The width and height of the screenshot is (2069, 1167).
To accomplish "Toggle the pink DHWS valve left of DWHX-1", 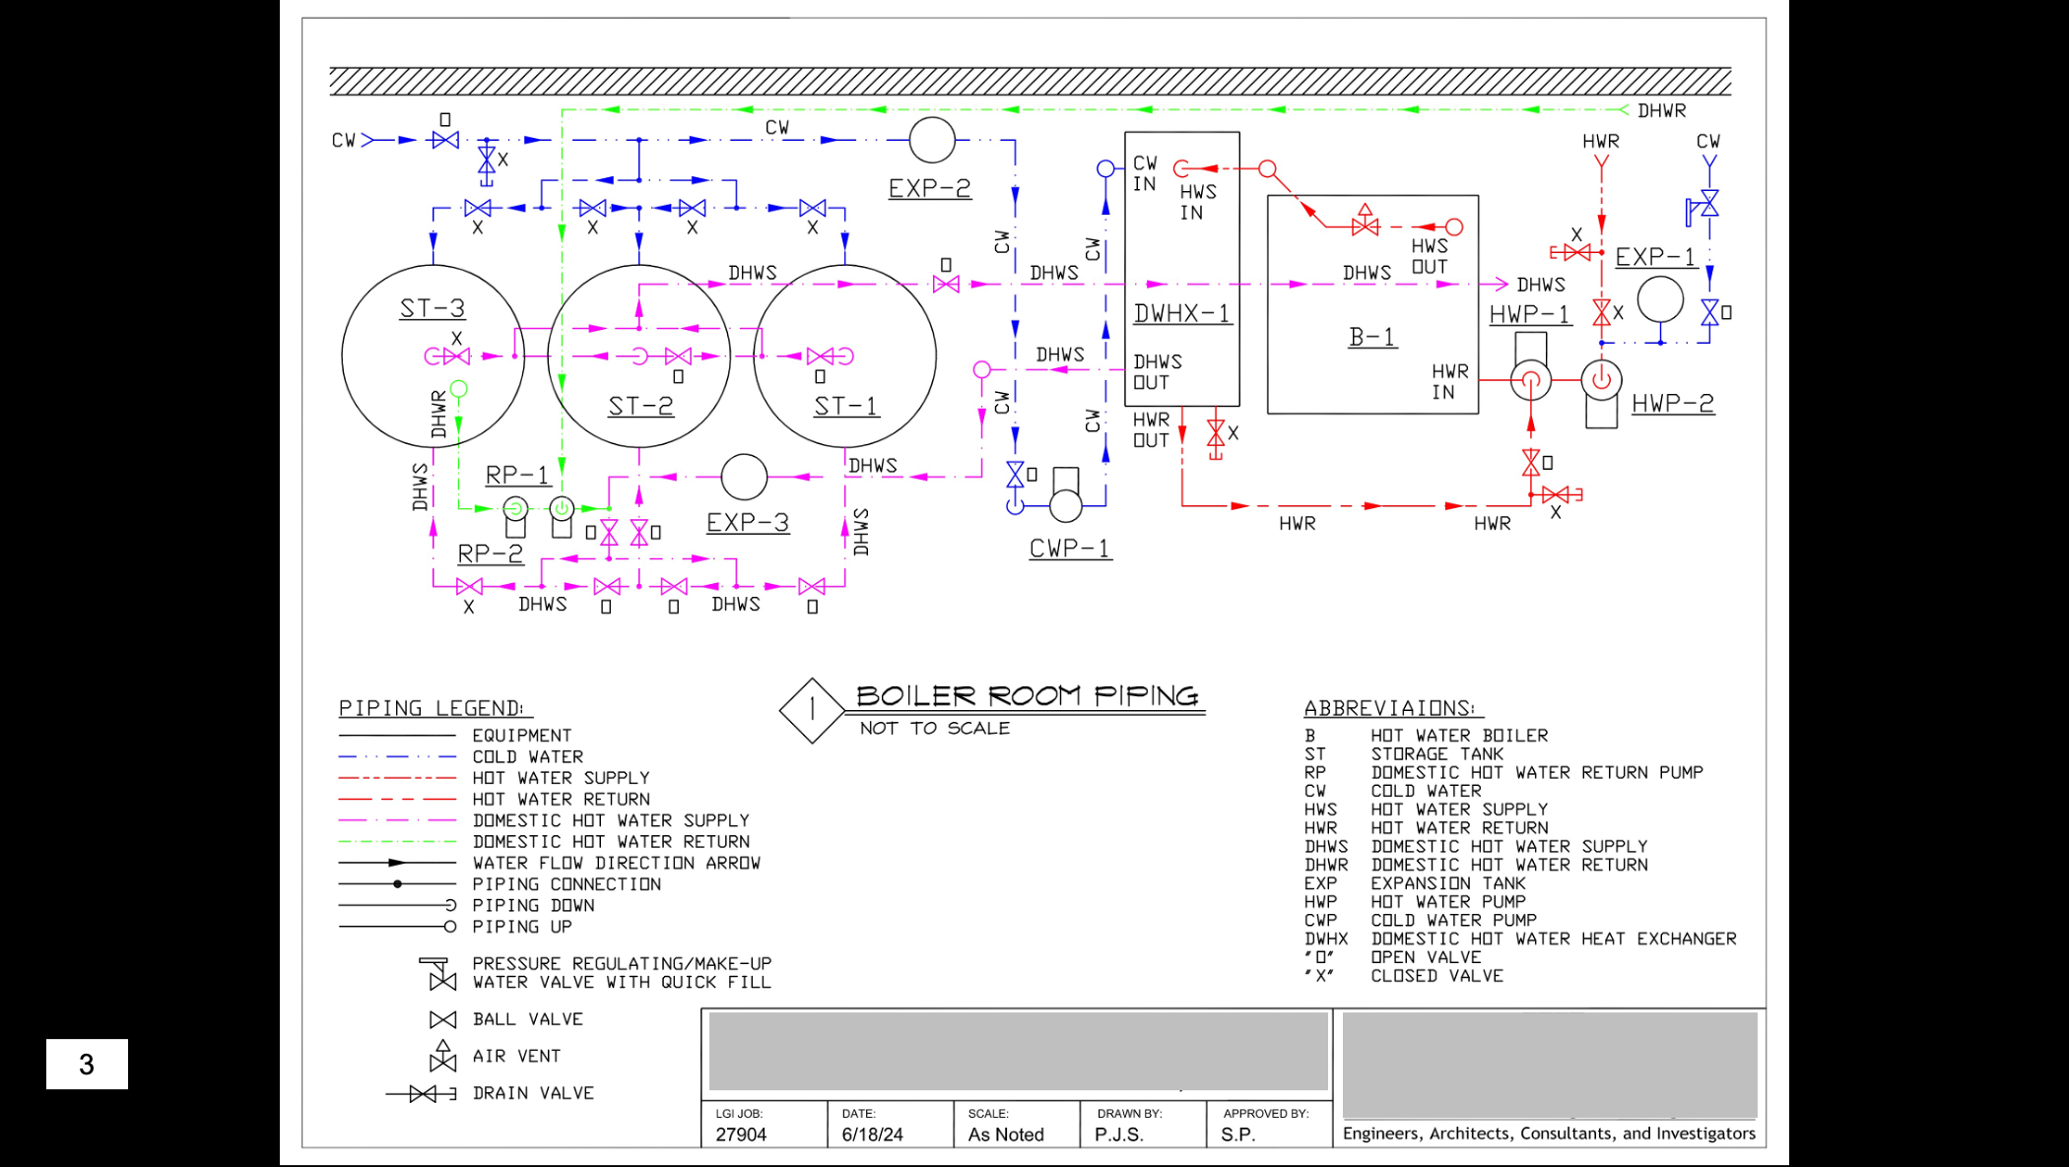I will 948,285.
